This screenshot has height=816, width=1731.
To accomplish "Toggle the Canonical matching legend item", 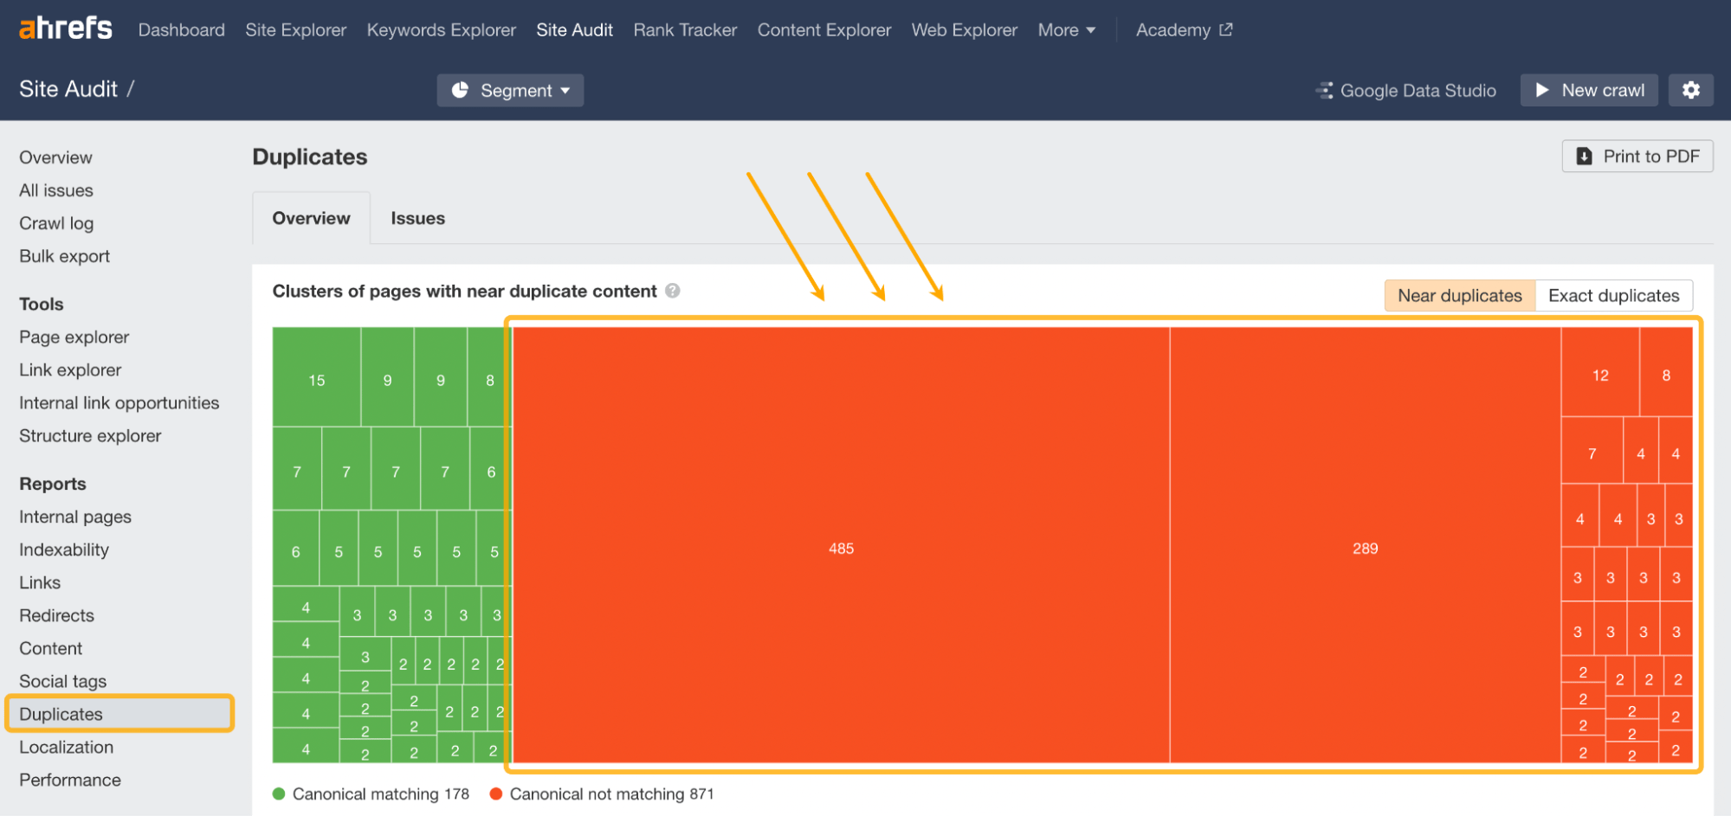I will click(372, 794).
